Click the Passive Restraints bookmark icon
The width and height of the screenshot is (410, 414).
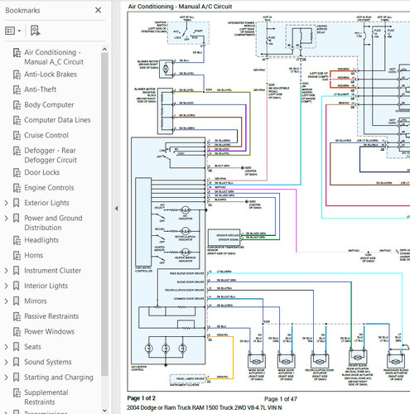pyautogui.click(x=17, y=316)
